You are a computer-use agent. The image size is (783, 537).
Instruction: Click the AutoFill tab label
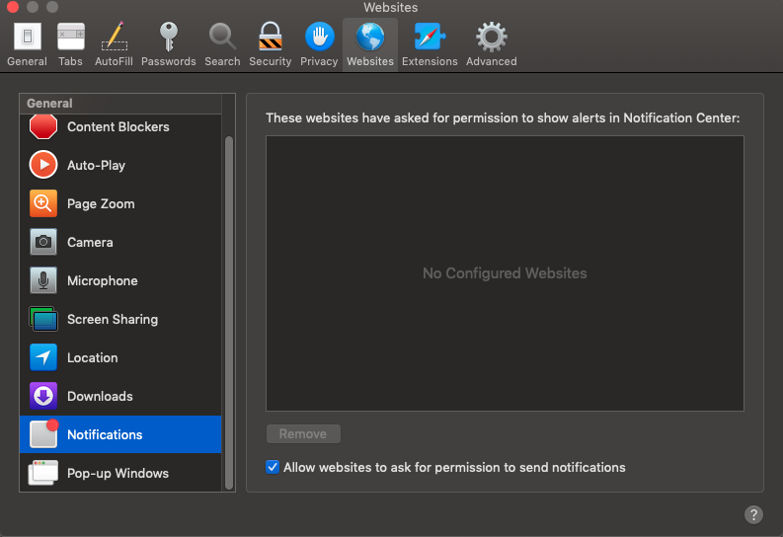click(x=114, y=61)
